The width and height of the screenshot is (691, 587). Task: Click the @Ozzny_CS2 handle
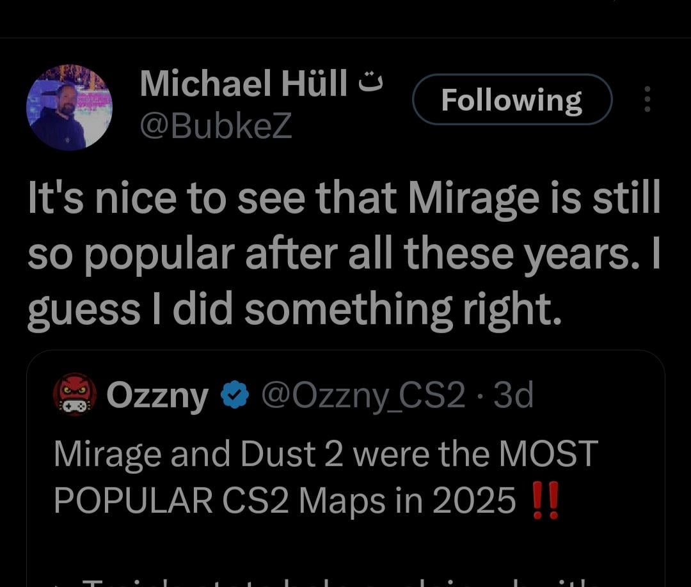[363, 396]
